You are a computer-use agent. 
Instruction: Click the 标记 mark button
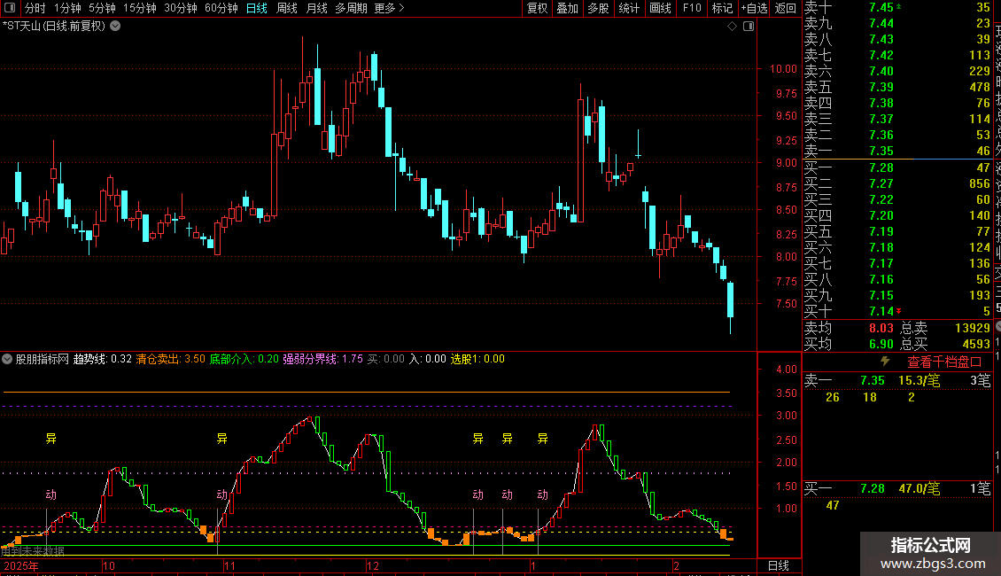(722, 8)
